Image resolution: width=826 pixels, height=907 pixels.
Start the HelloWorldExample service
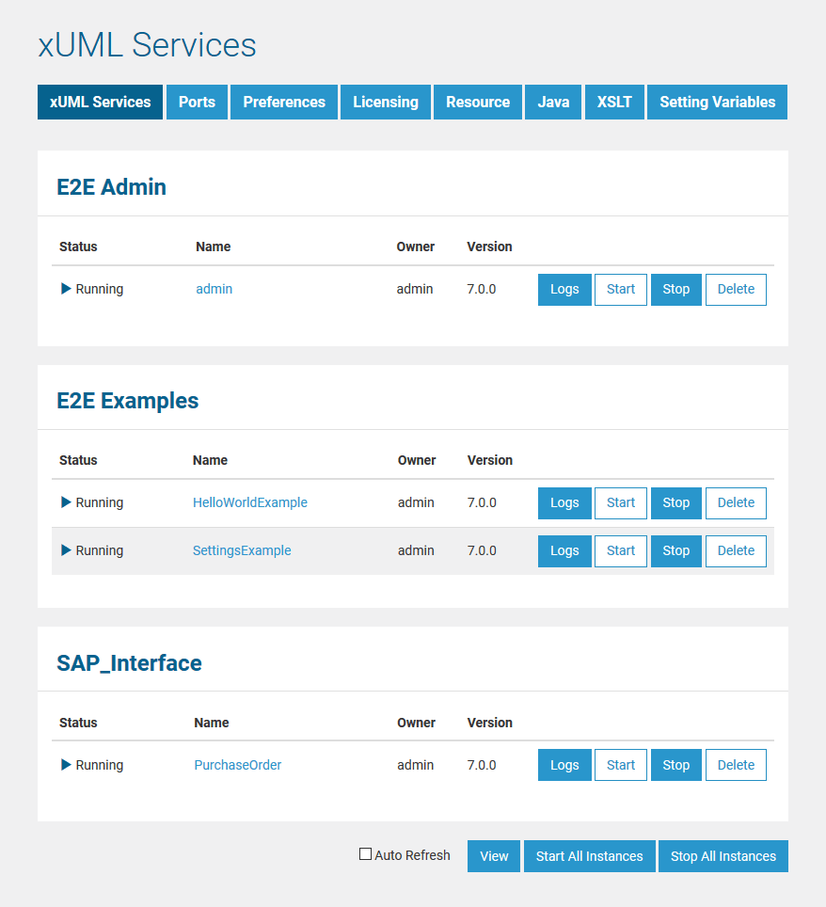pos(620,502)
